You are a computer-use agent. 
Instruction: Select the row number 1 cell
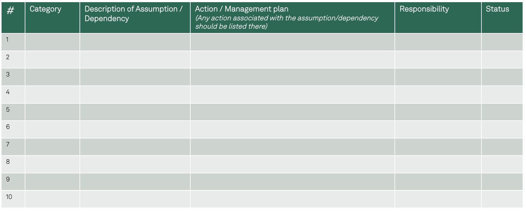coord(13,42)
